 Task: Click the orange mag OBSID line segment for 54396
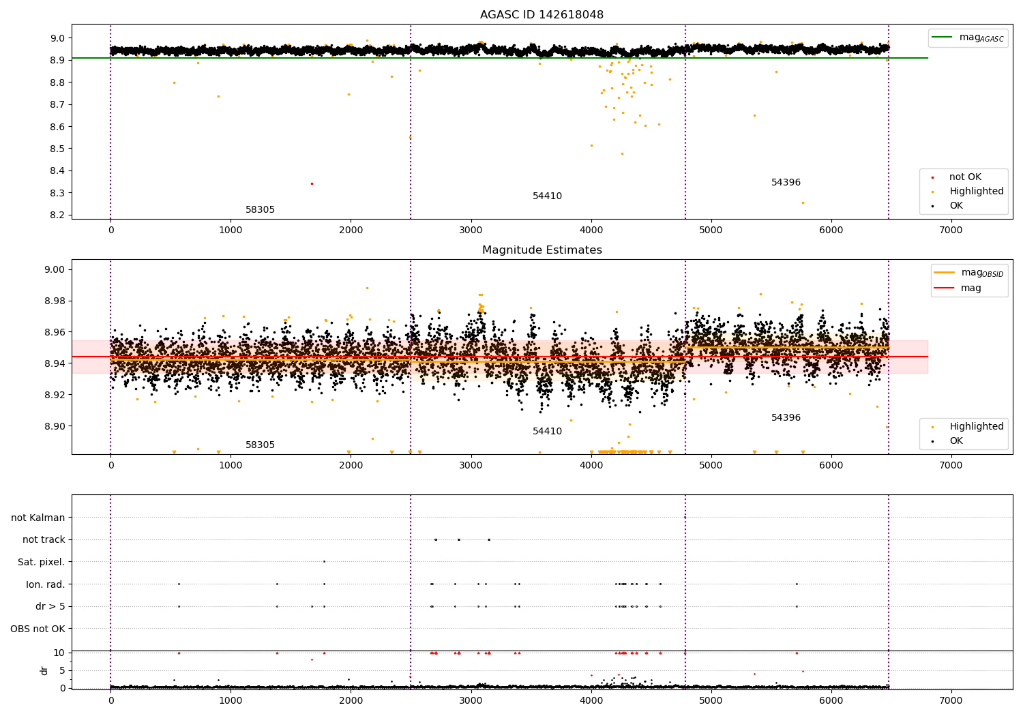(786, 347)
